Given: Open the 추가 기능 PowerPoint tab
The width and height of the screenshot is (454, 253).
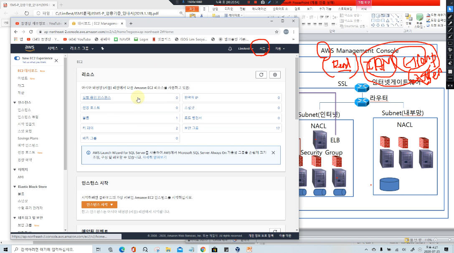Looking at the screenshot, I should [325, 9].
